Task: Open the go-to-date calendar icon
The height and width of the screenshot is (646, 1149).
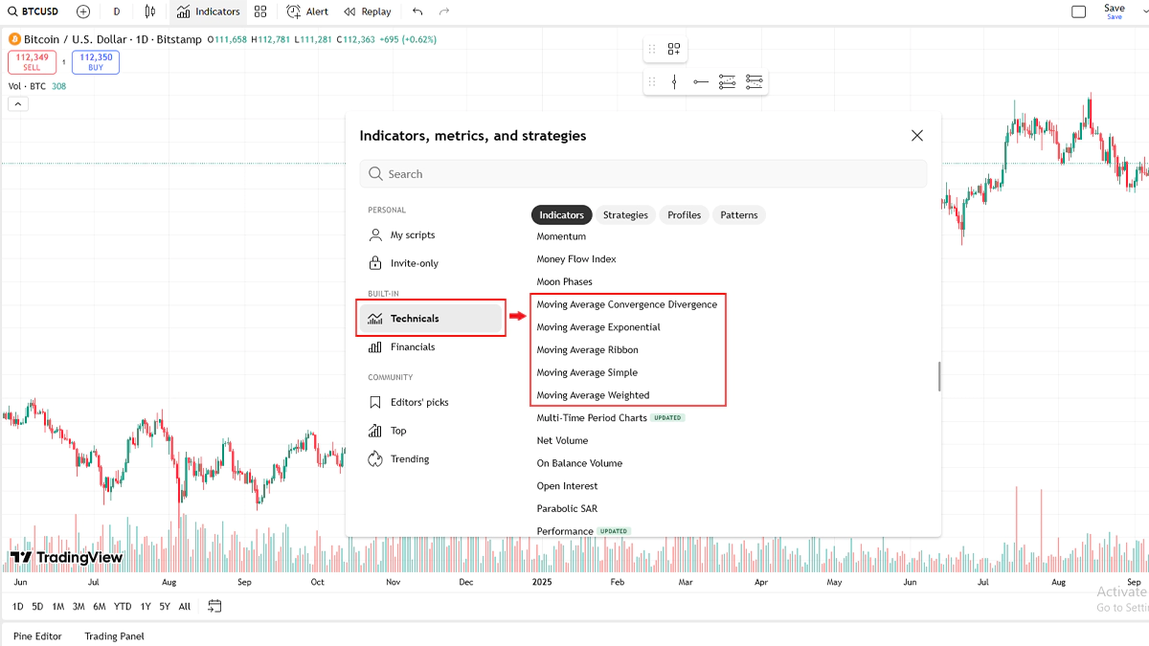Action: pos(214,606)
